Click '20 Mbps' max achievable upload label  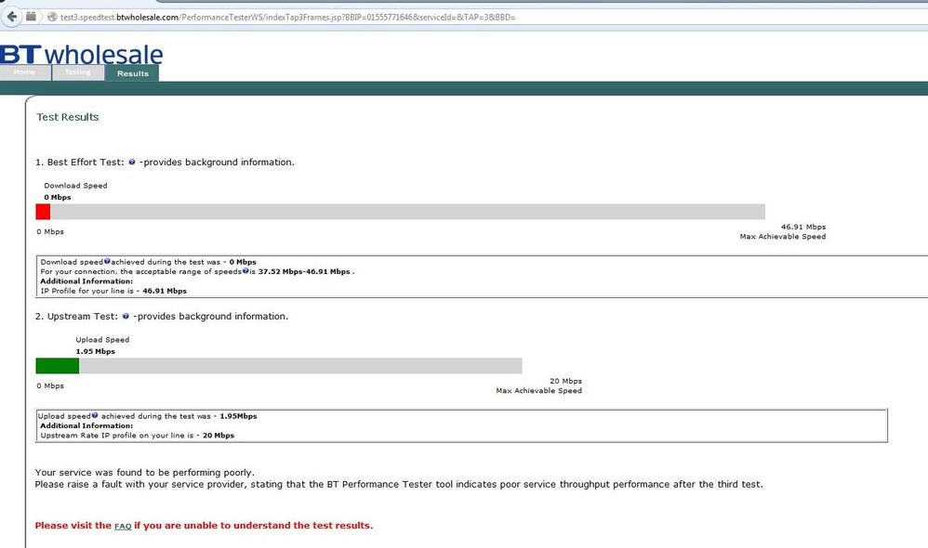565,381
